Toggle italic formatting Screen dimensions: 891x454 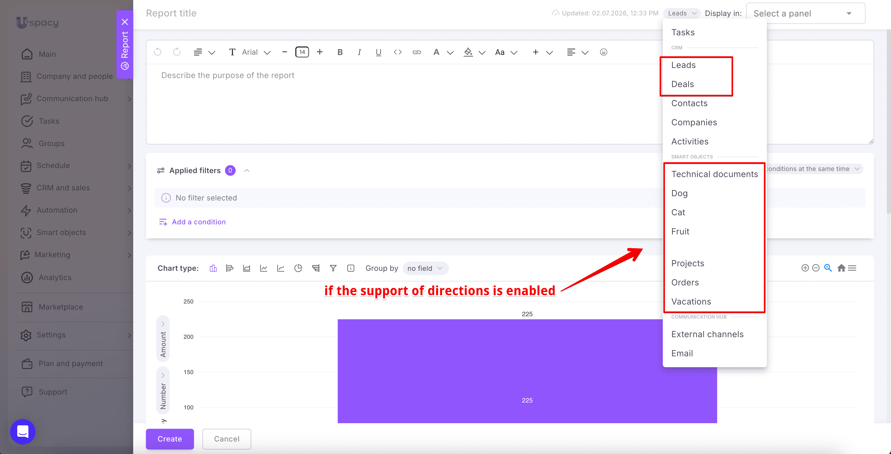coord(359,52)
